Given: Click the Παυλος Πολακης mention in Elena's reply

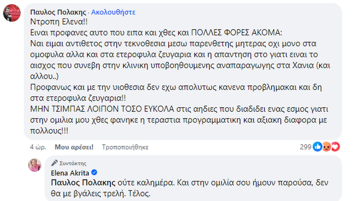Looking at the screenshot, I should pos(83,183).
